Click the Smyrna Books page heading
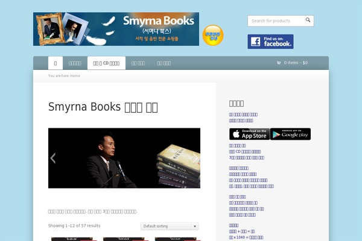362x241 pixels. 103,107
